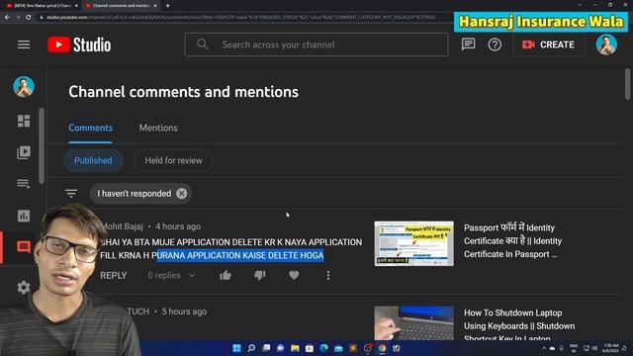Click into 'Search across your channel' field
The width and height of the screenshot is (633, 356).
click(316, 44)
